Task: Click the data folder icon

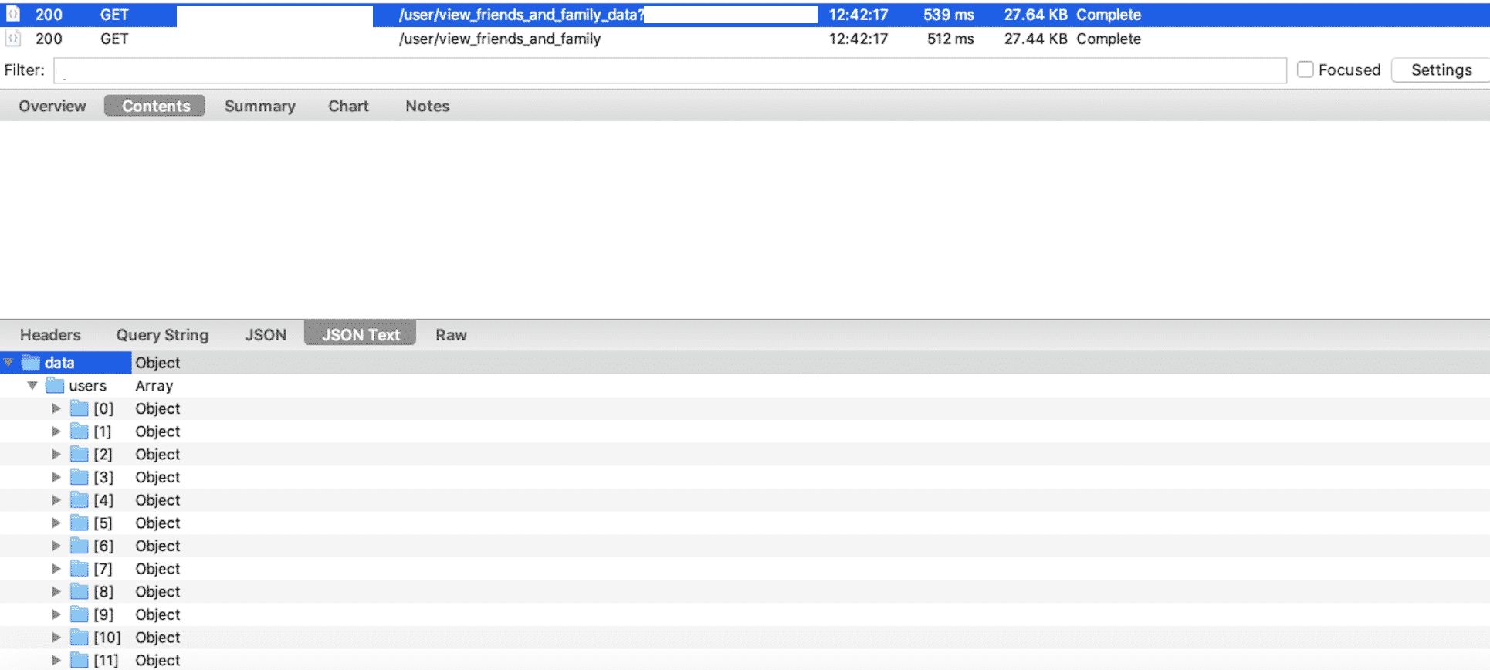Action: pyautogui.click(x=31, y=363)
